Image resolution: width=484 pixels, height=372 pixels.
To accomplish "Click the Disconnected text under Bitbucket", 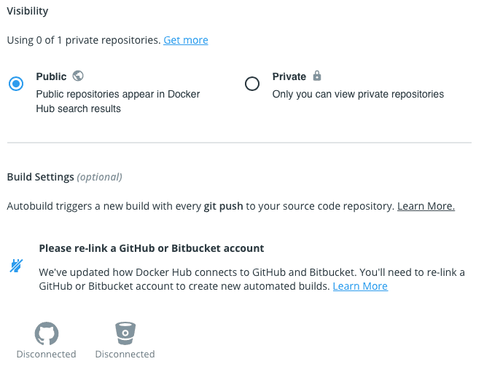I will (125, 354).
